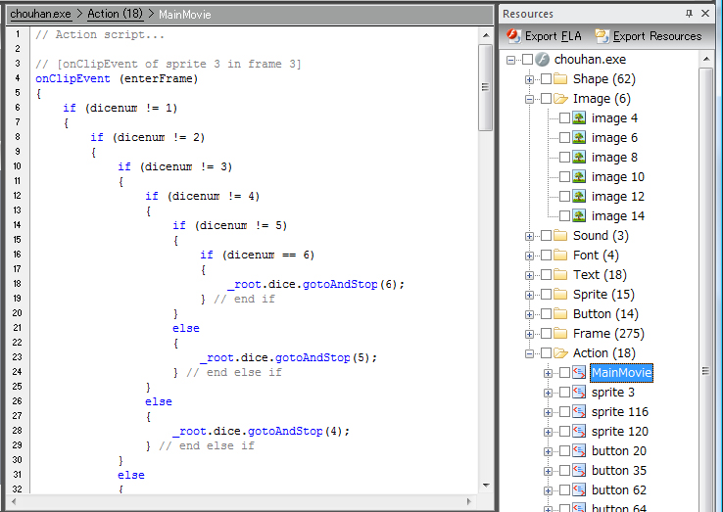Collapse the Image (6) node

point(529,99)
